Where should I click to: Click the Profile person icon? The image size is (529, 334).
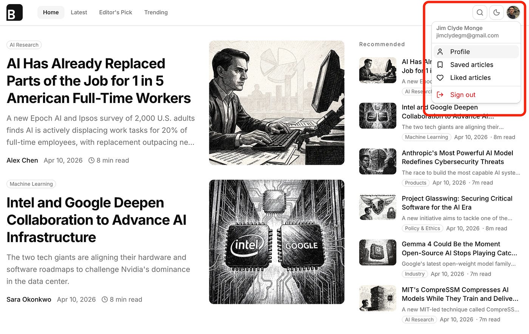440,52
